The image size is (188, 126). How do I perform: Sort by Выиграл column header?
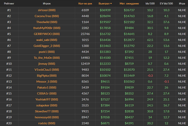pos(104,3)
